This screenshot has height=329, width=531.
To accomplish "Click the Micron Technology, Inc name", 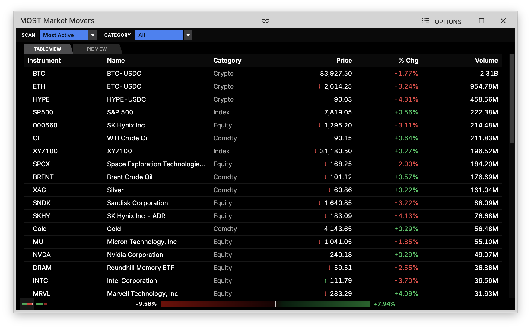I will (x=142, y=242).
